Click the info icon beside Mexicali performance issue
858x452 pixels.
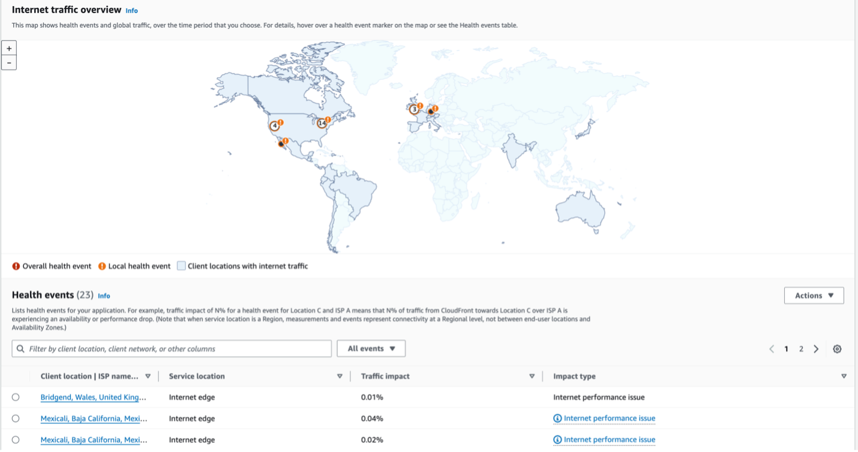coord(557,418)
